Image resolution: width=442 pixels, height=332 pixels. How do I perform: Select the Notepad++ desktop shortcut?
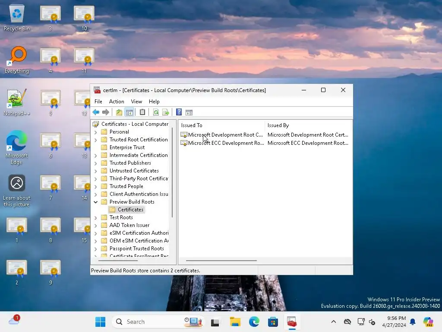17,102
